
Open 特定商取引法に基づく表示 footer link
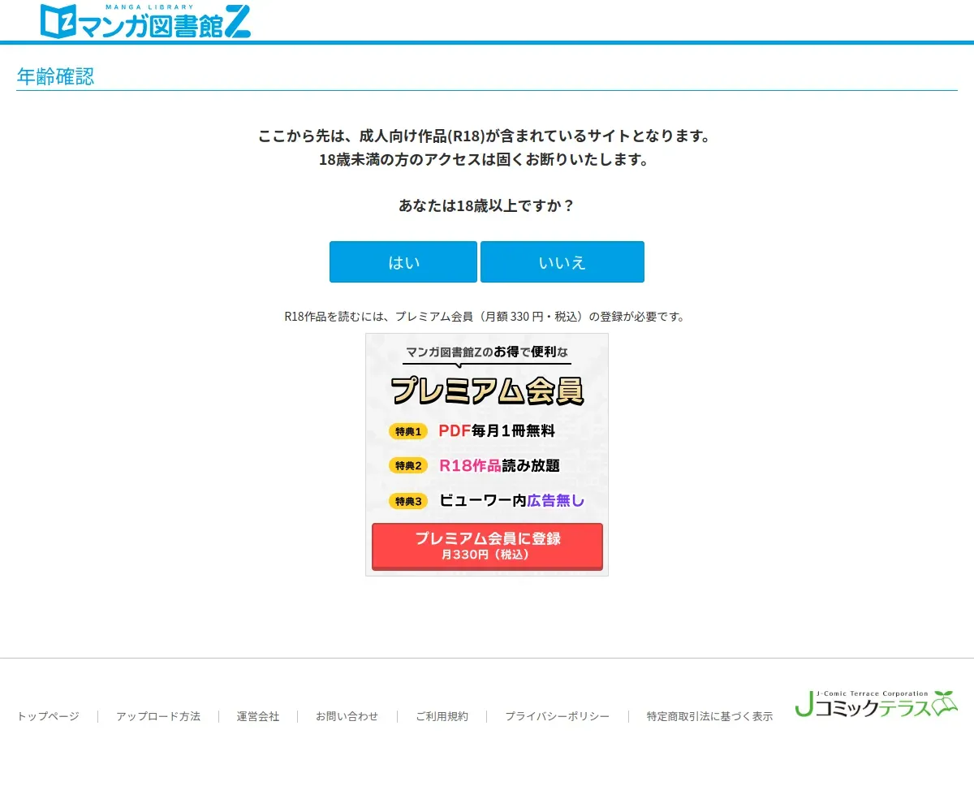709,716
